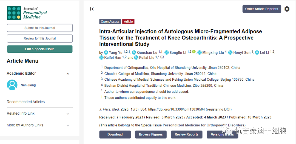This screenshot has height=144, width=296.
Task: Click the profile icon beside Yang Yu
Action: (x=106, y=52)
